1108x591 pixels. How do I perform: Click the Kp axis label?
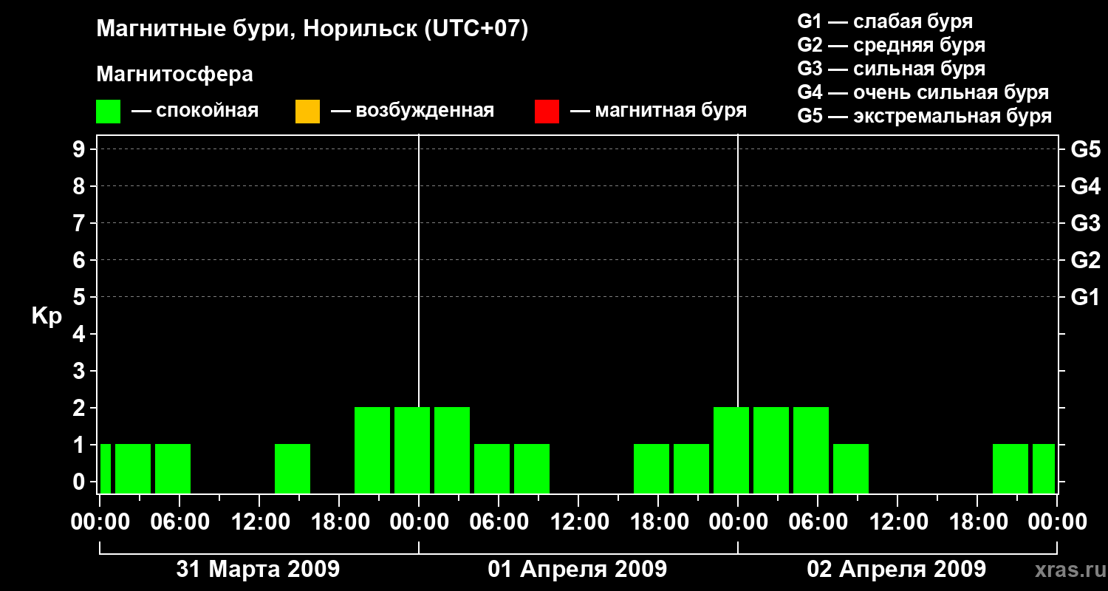pyautogui.click(x=47, y=316)
